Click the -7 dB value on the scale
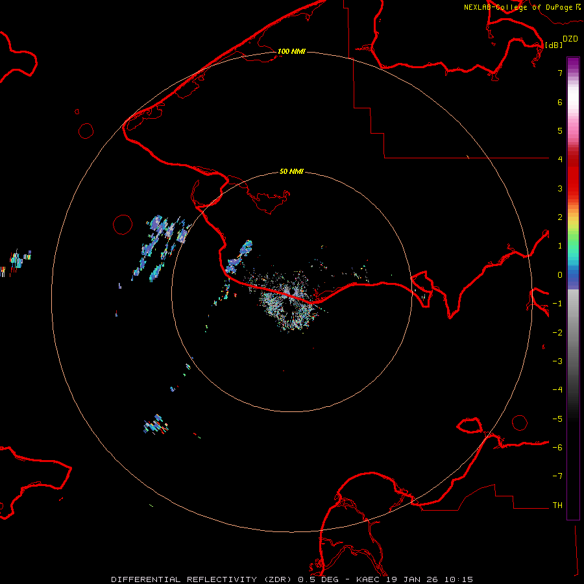This screenshot has width=584, height=584. click(x=557, y=476)
